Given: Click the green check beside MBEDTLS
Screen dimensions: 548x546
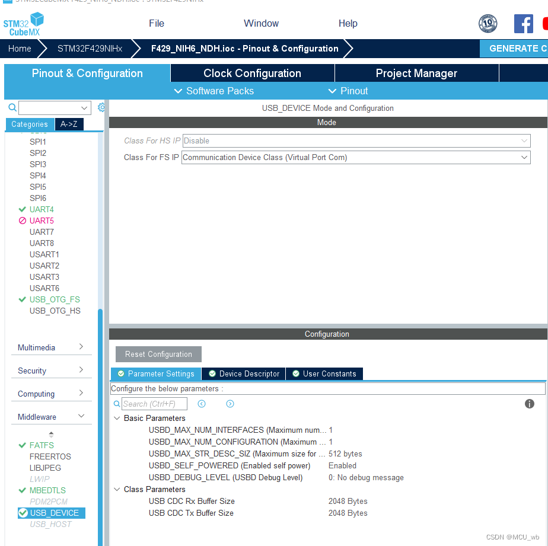Looking at the screenshot, I should point(23,490).
